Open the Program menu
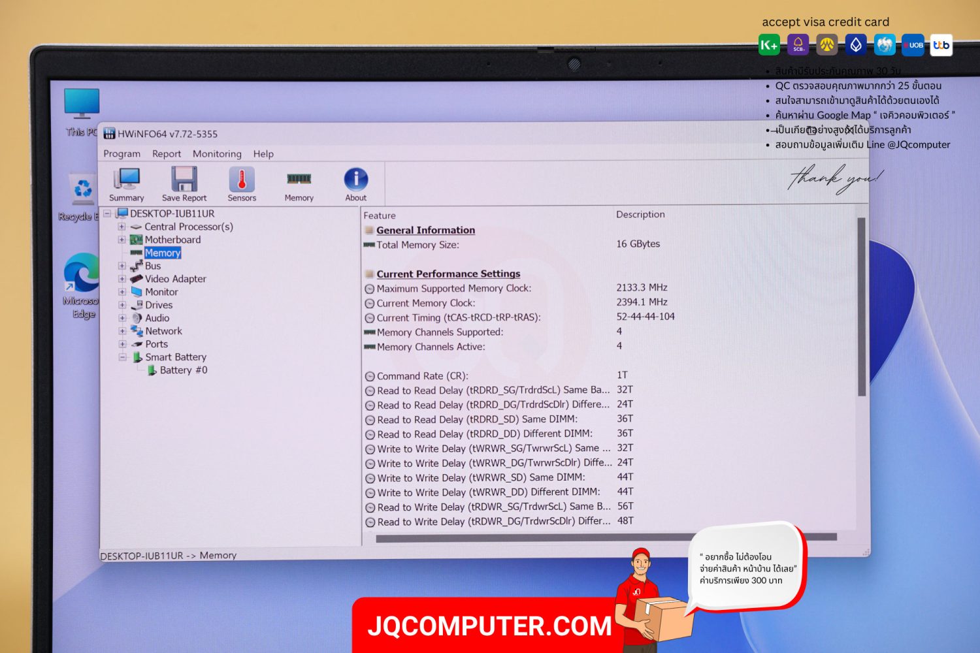Screen dimensions: 980x653 coord(122,153)
